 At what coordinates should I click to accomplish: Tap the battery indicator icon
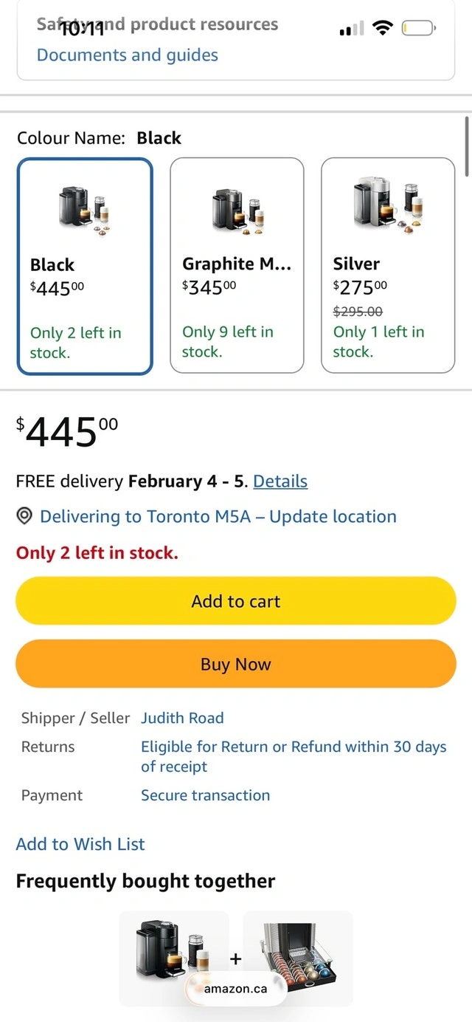pyautogui.click(x=419, y=29)
